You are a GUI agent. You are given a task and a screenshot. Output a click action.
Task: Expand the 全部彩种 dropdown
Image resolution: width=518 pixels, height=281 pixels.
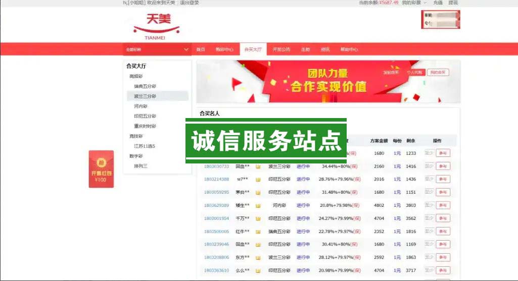(157, 49)
